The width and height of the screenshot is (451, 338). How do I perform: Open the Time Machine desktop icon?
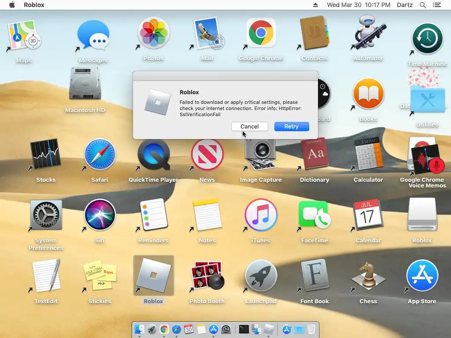click(427, 39)
